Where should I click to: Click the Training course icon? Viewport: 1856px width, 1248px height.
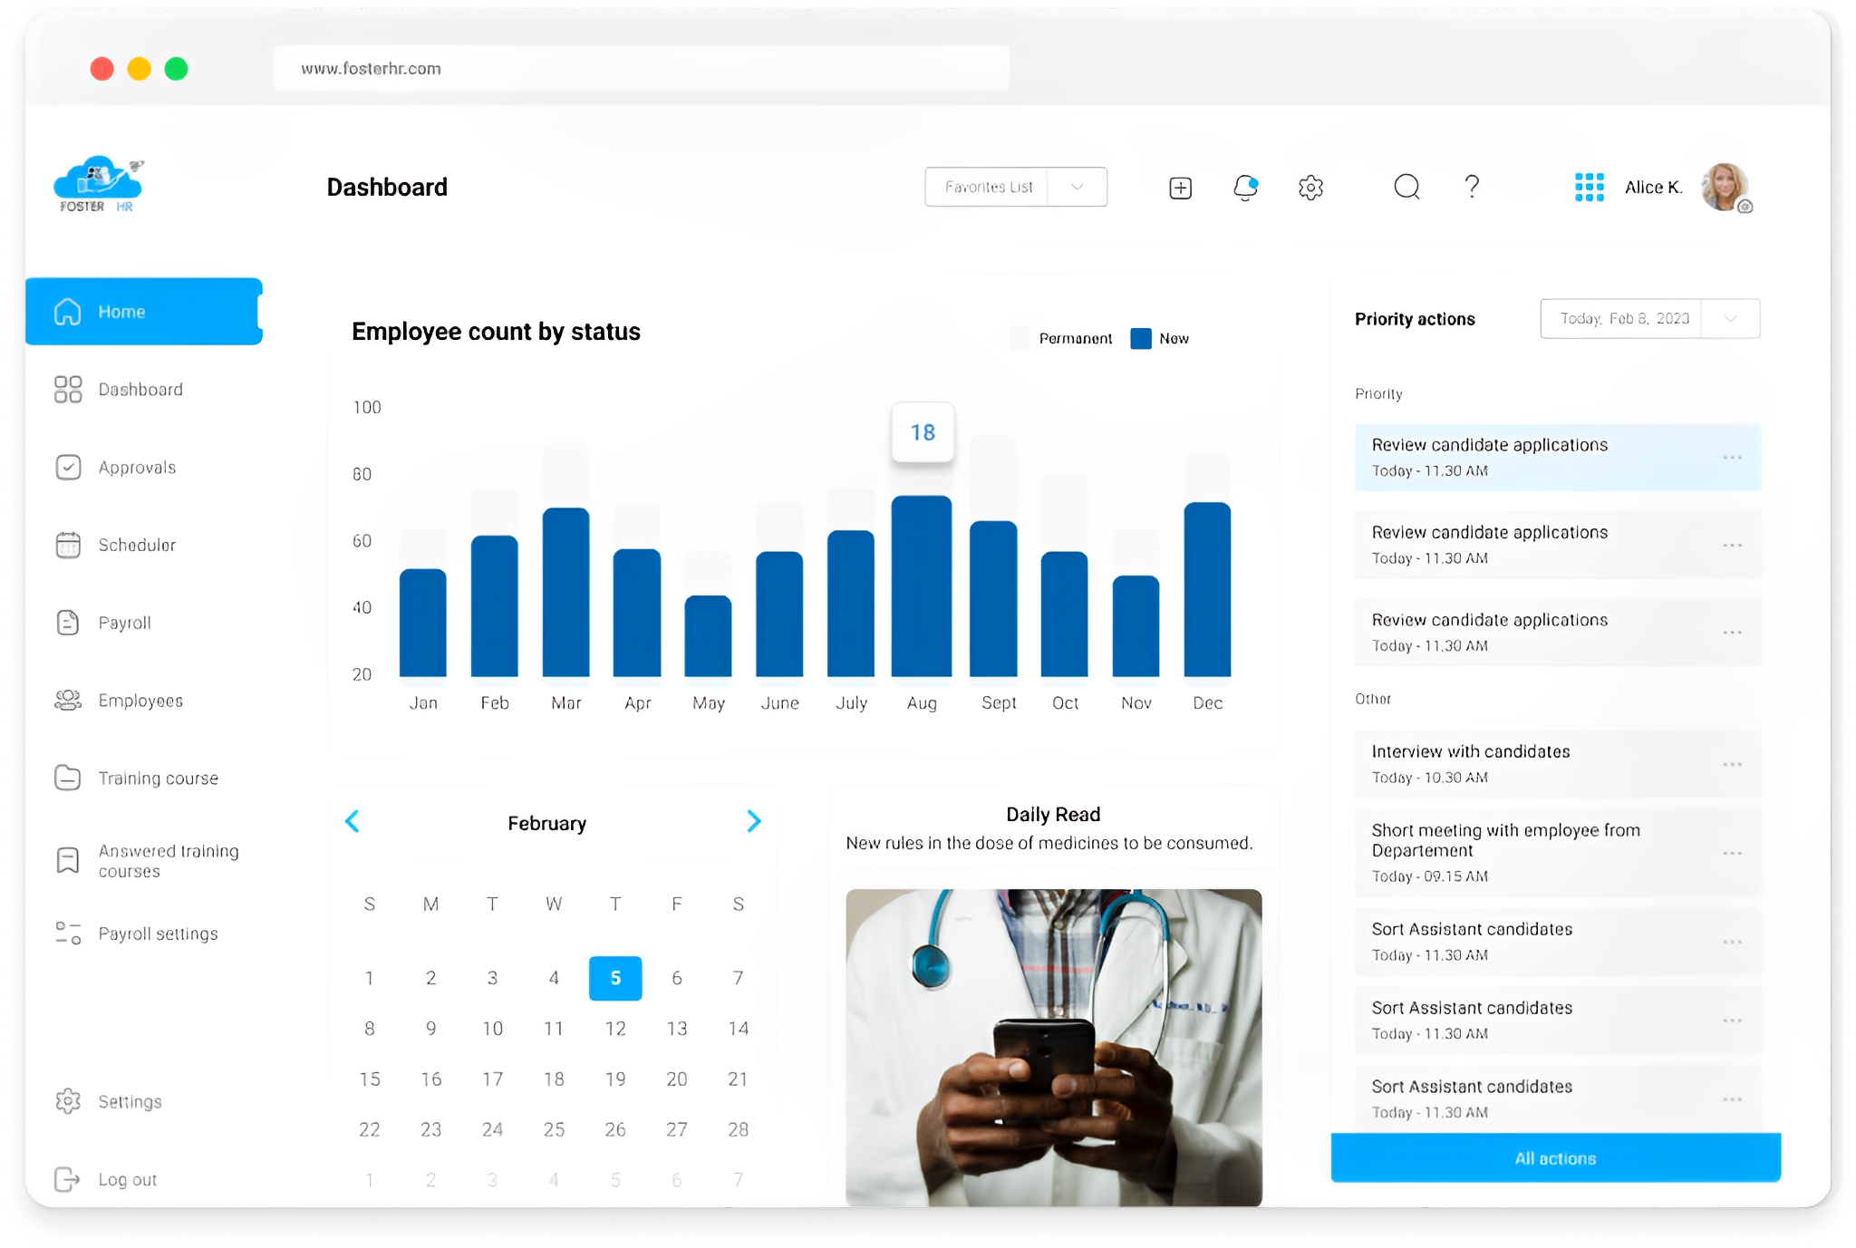pos(67,778)
